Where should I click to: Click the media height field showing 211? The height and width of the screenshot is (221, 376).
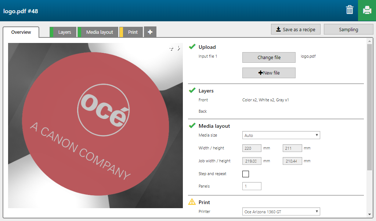click(292, 148)
